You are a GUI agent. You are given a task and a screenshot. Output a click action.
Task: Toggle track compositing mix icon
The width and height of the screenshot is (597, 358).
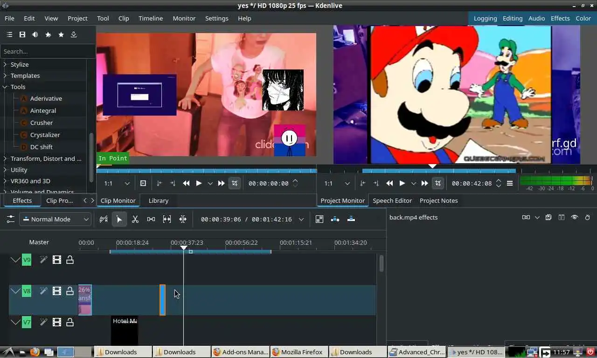(319, 219)
